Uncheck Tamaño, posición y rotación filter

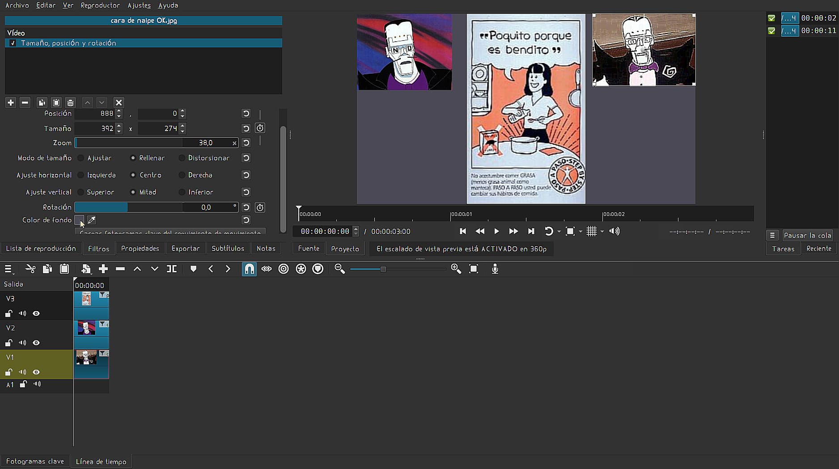click(x=13, y=43)
